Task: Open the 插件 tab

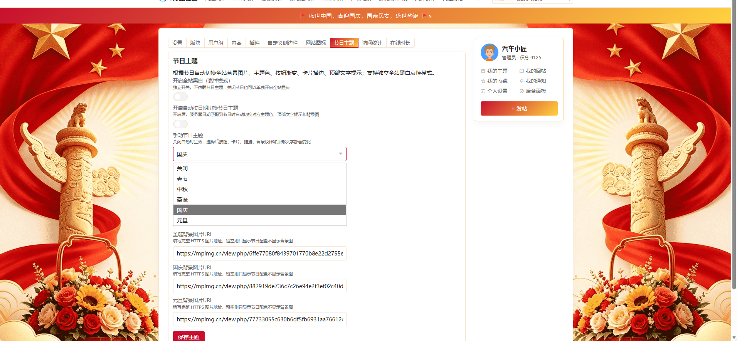Action: pos(255,43)
